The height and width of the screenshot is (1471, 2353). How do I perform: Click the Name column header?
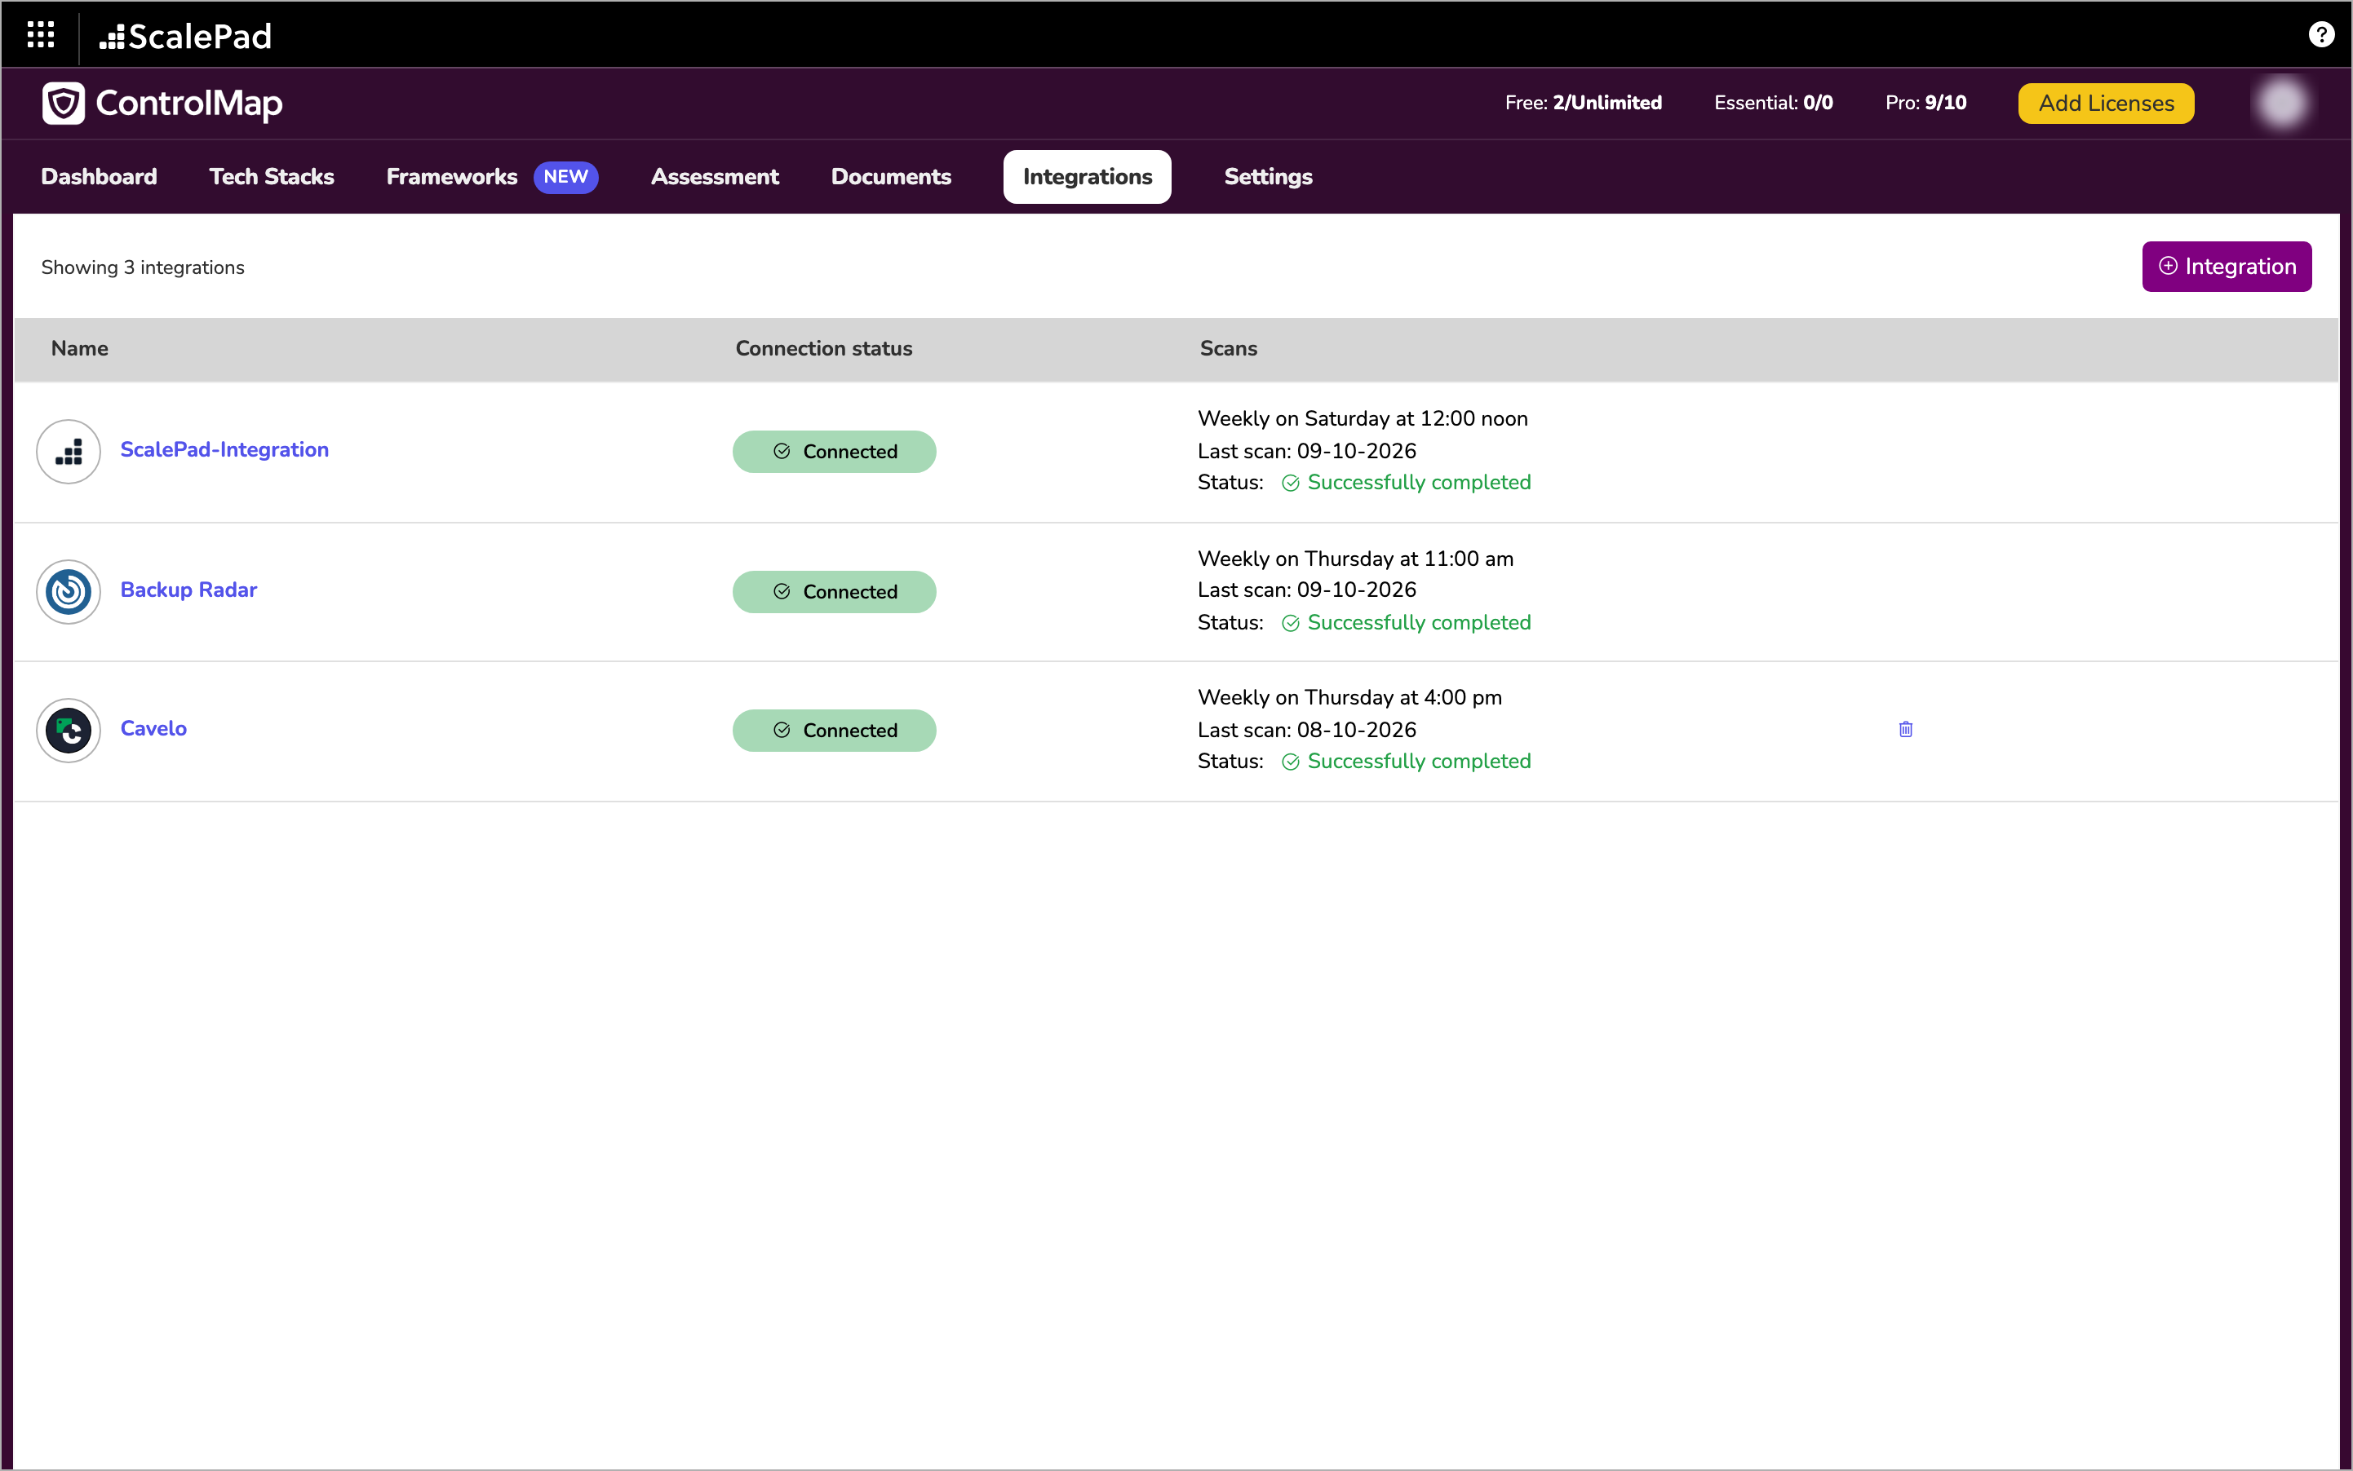(80, 348)
